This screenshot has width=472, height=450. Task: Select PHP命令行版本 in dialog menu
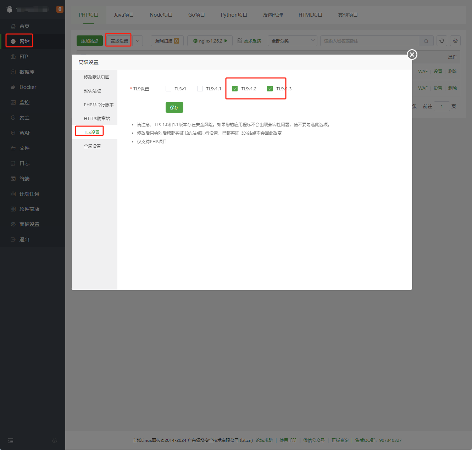(x=95, y=105)
